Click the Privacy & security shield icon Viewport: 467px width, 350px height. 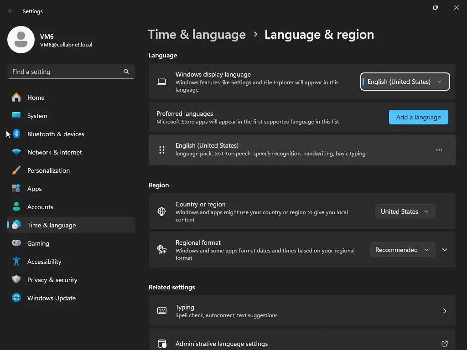[x=16, y=280]
